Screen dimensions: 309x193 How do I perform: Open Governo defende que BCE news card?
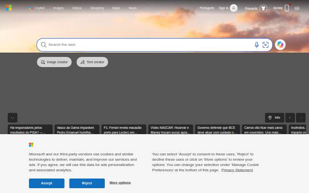click(217, 129)
